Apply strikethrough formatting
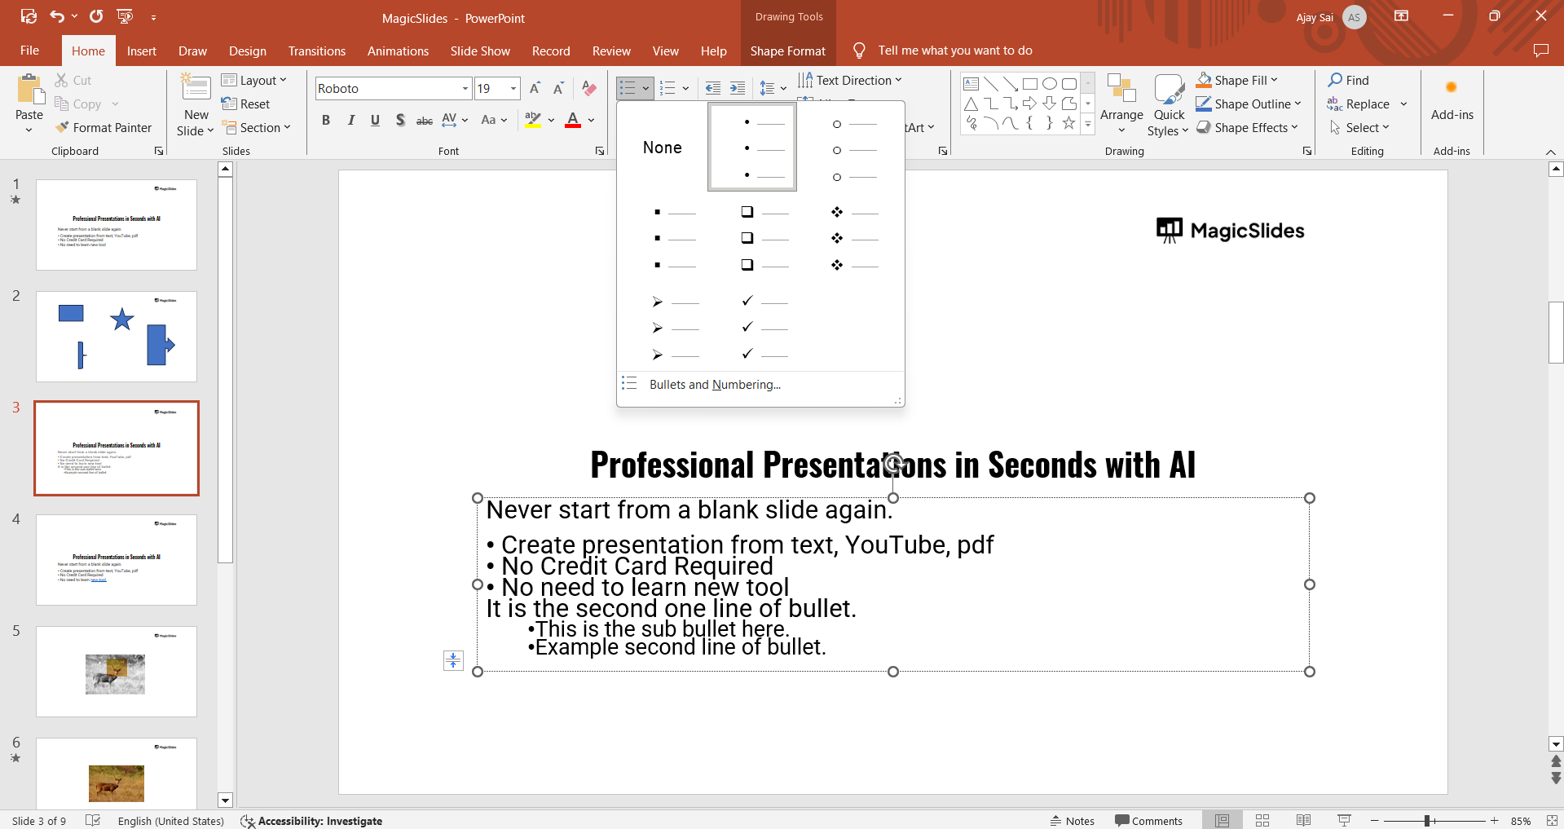This screenshot has height=829, width=1564. pos(425,120)
